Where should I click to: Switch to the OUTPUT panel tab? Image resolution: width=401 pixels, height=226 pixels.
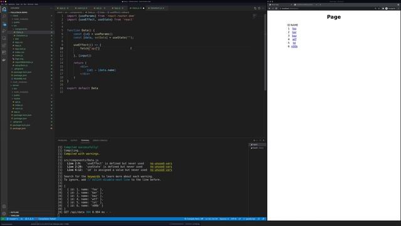click(x=74, y=141)
